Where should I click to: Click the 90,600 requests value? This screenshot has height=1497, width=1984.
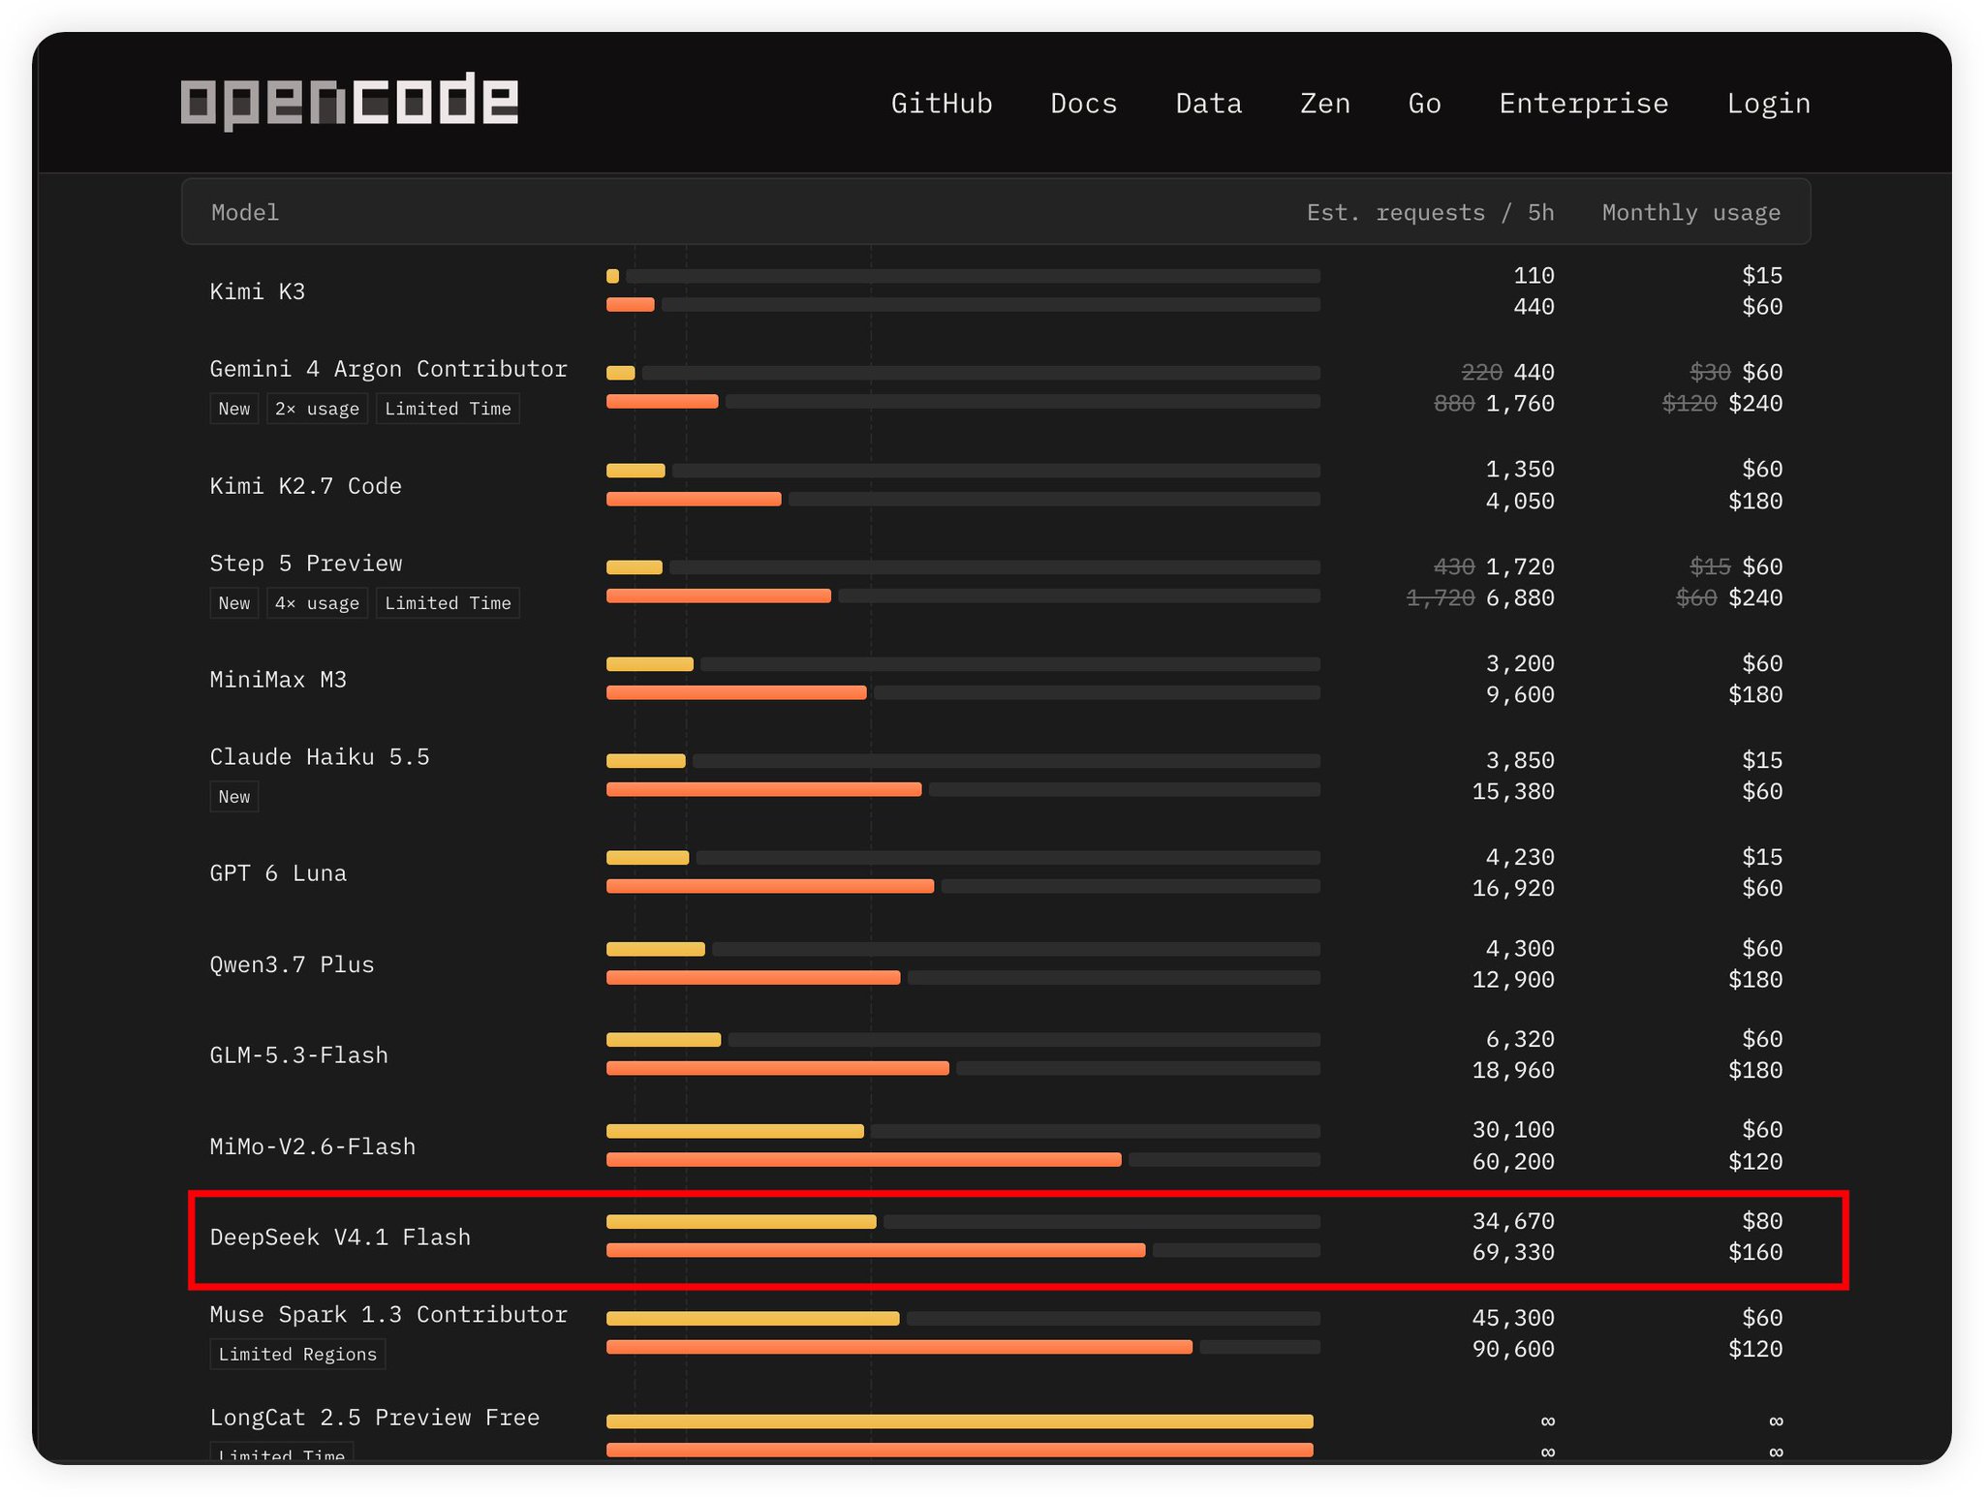[1513, 1349]
